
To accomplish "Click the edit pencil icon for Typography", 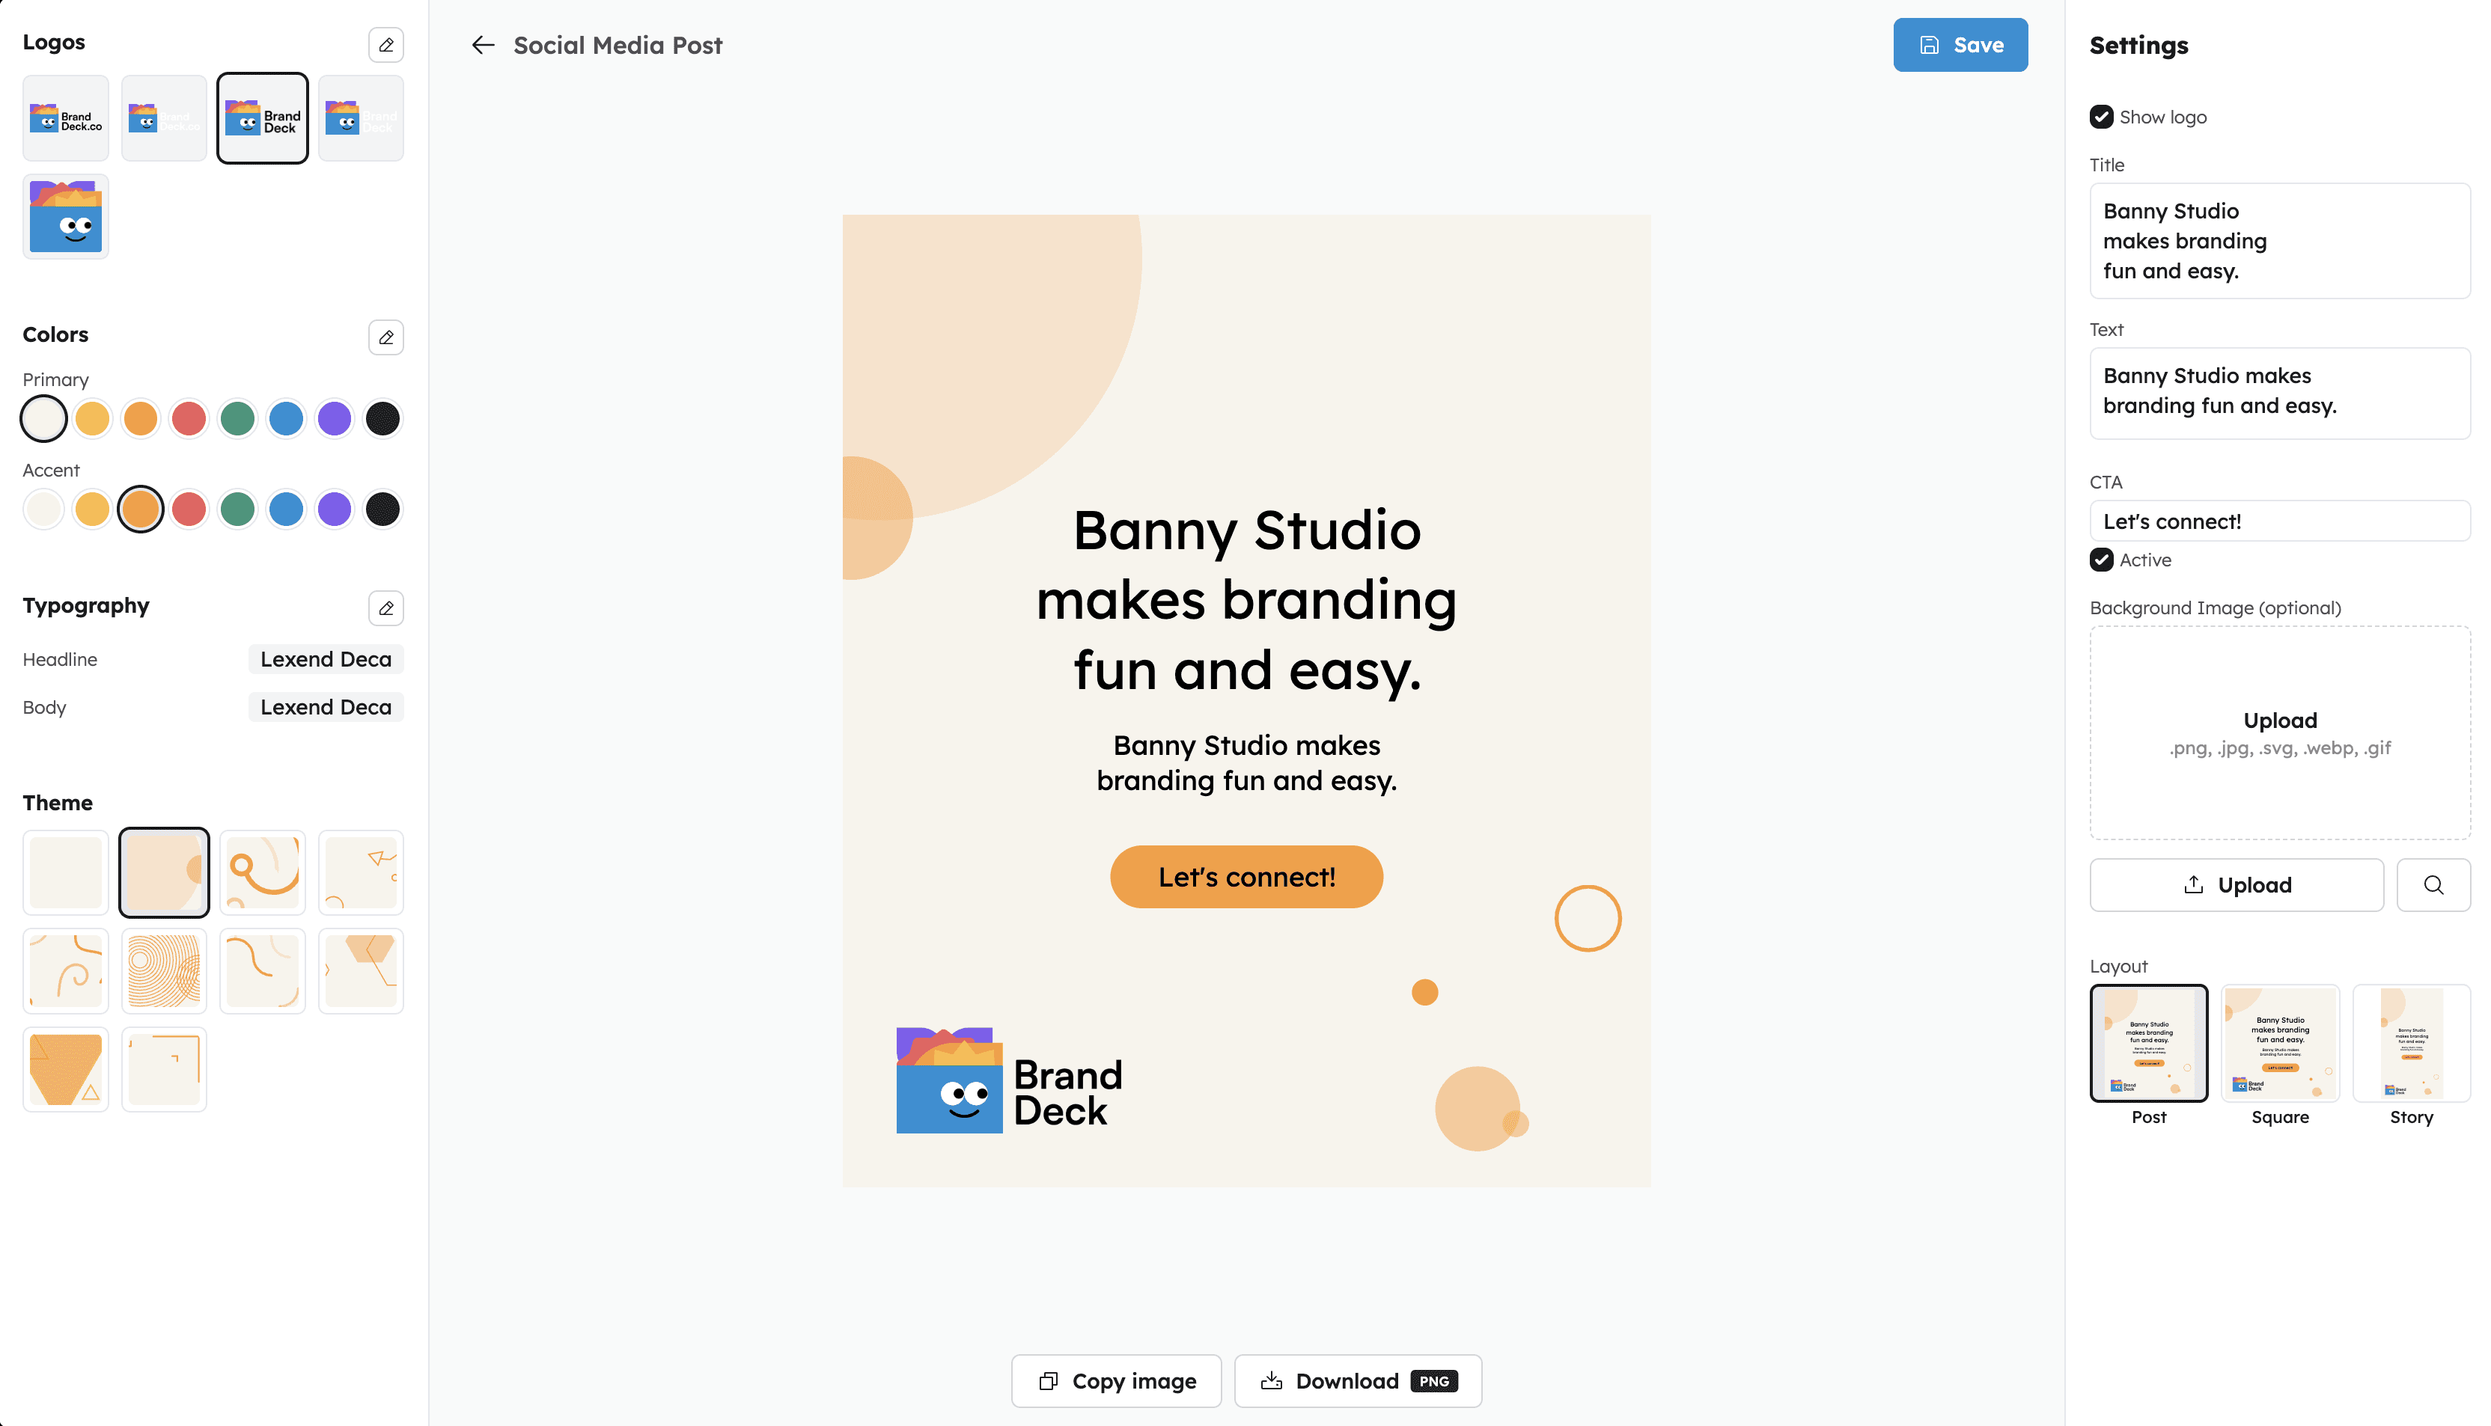I will (386, 608).
